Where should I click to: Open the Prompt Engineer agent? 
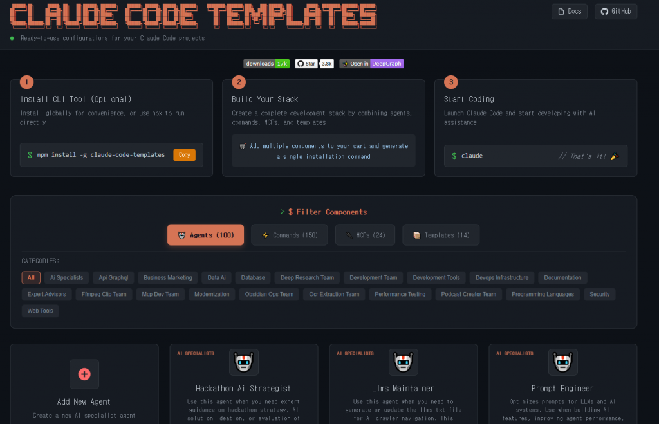[562, 388]
